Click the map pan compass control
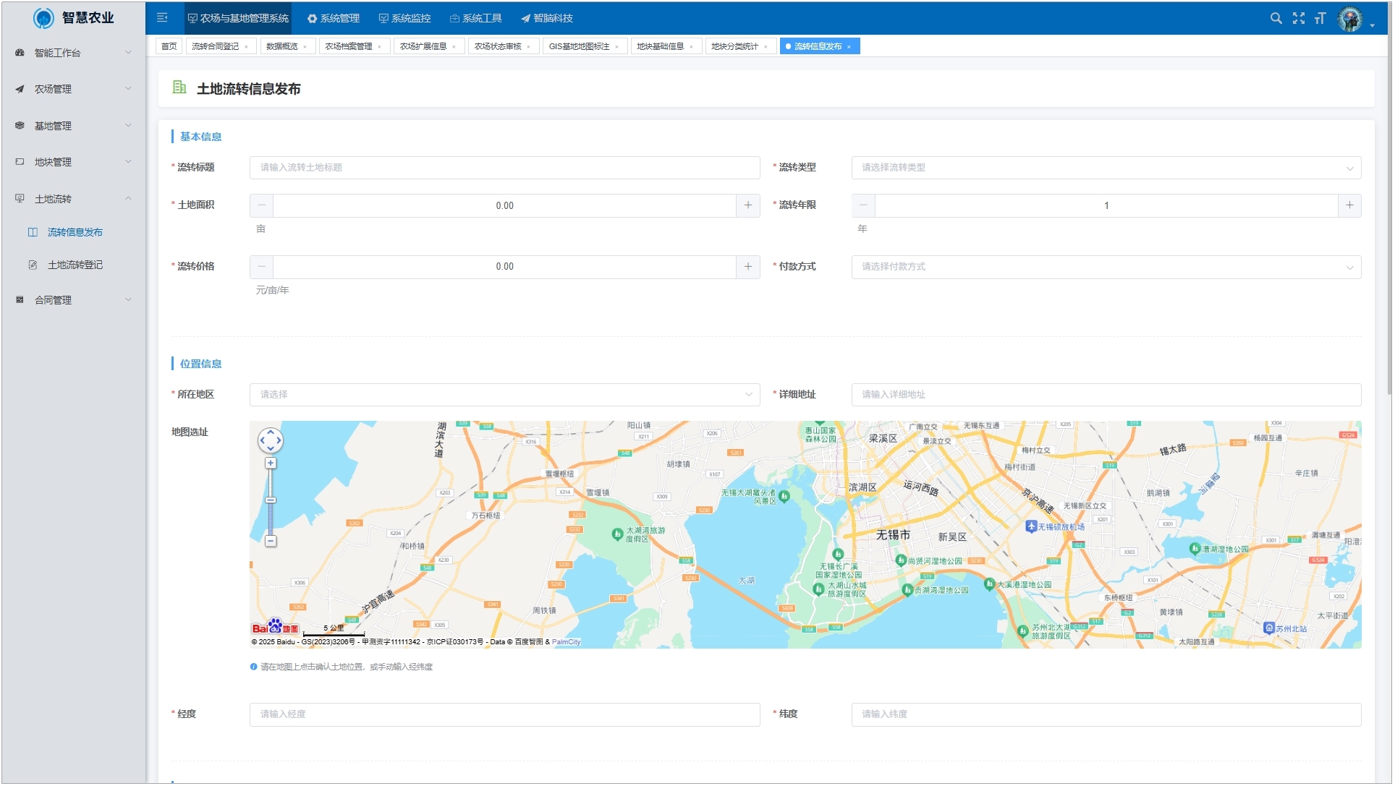Image resolution: width=1395 pixels, height=786 pixels. pyautogui.click(x=271, y=440)
